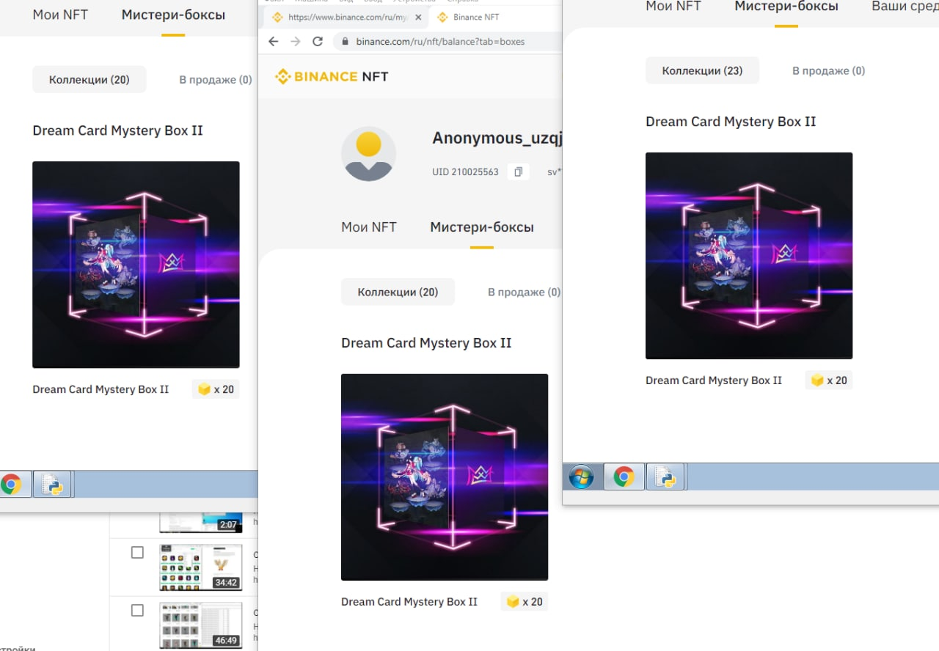Open the video thumbnail with duration 46:49
The image size is (939, 651).
(201, 625)
